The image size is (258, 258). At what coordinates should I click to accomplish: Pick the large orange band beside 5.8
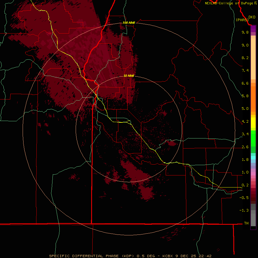click(253, 99)
